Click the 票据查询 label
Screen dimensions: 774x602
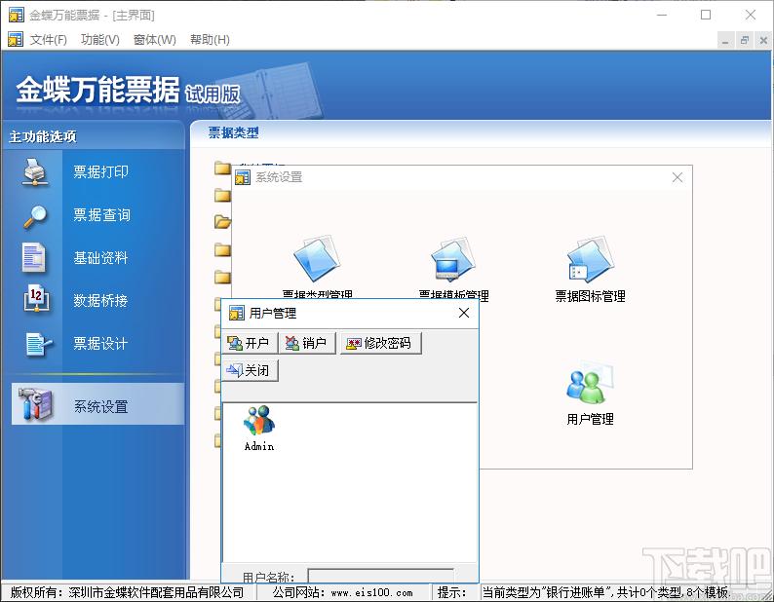pyautogui.click(x=101, y=215)
